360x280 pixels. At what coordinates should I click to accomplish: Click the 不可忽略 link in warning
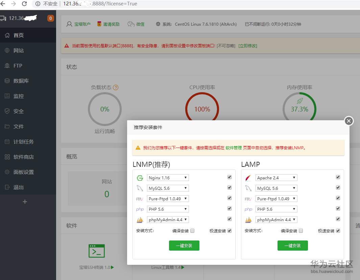click(226, 46)
